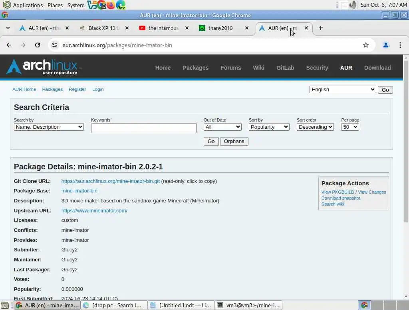Viewport: 409px width, 310px height.
Task: Click Download snapshot link
Action: 340,198
